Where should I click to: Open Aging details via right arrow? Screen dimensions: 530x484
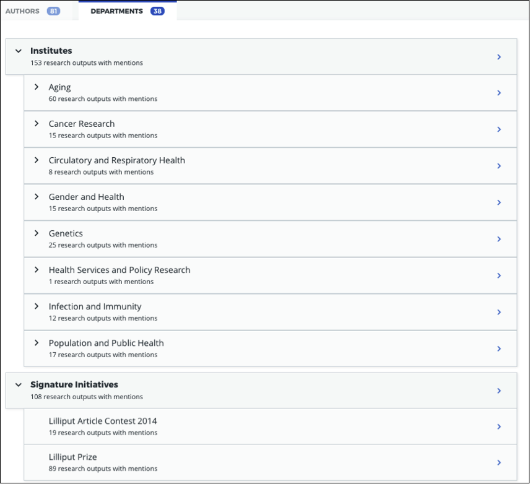tap(499, 93)
